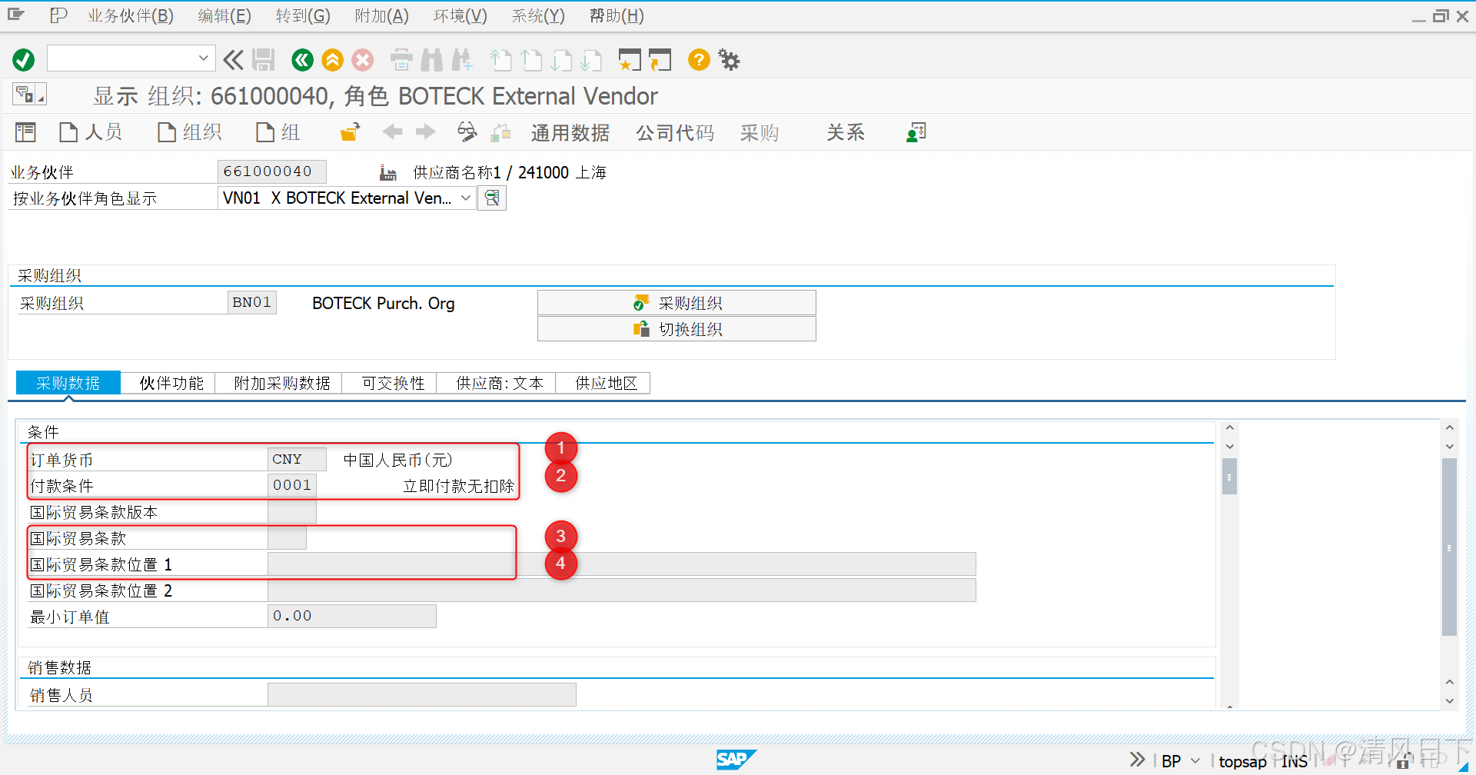The image size is (1476, 775).
Task: Click the inner tab panel scrollbar thumb
Action: point(1229,477)
